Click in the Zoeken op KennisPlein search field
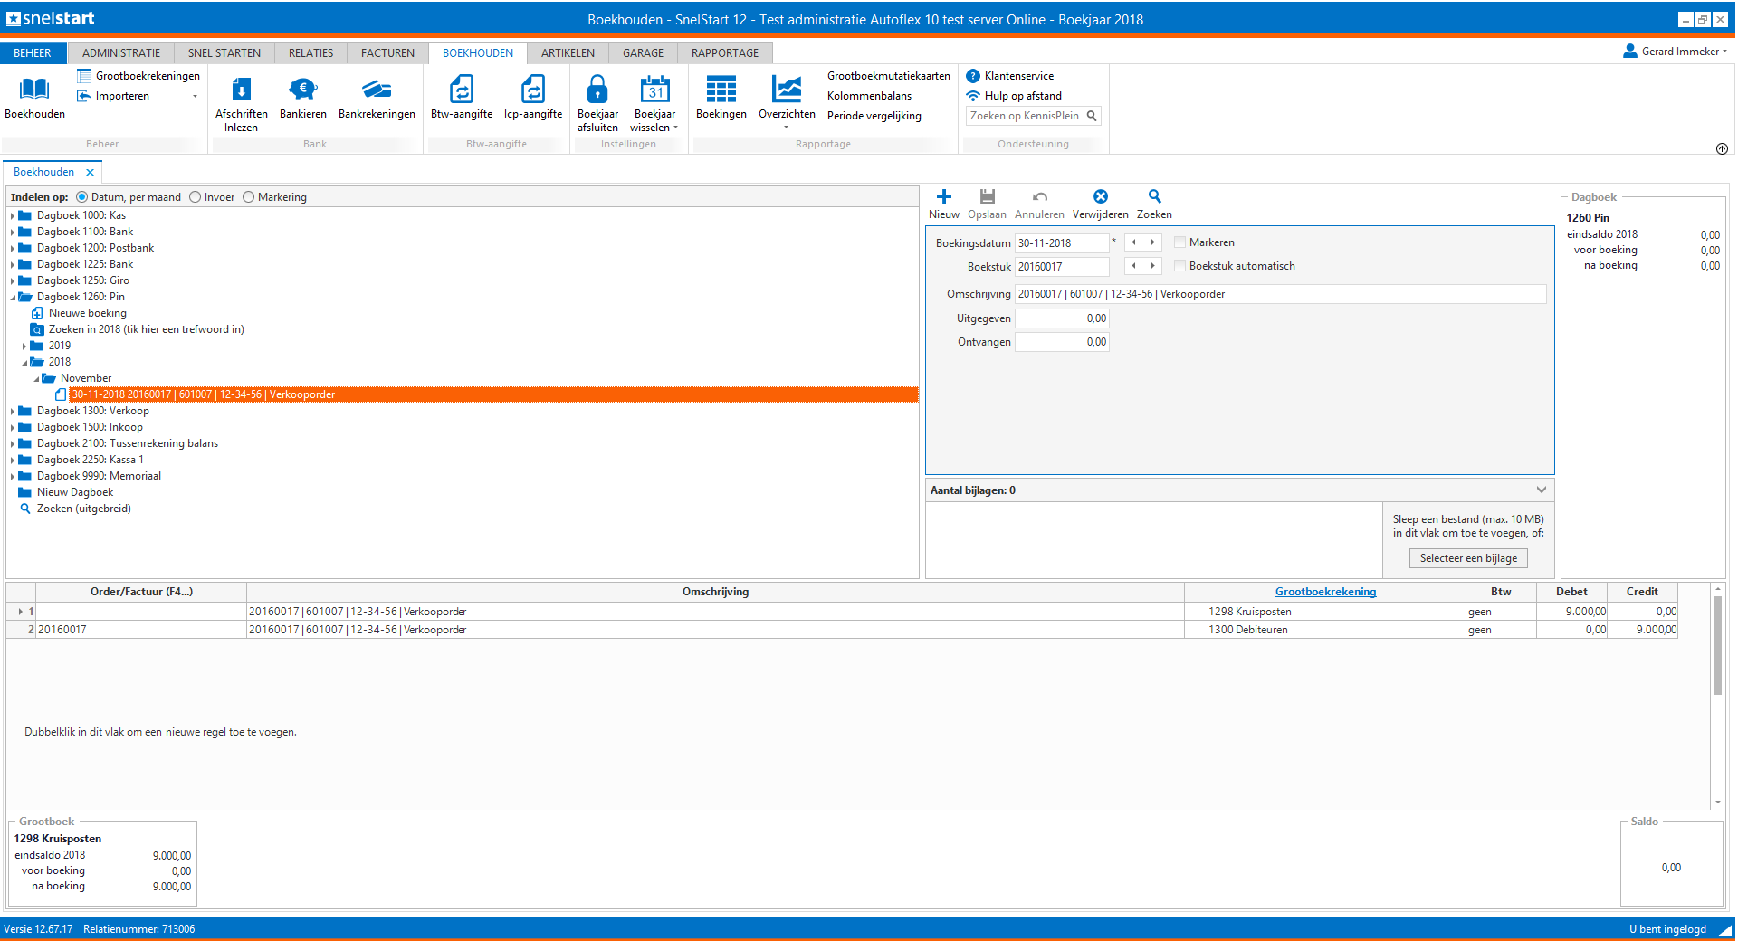1738x941 pixels. [x=1025, y=116]
